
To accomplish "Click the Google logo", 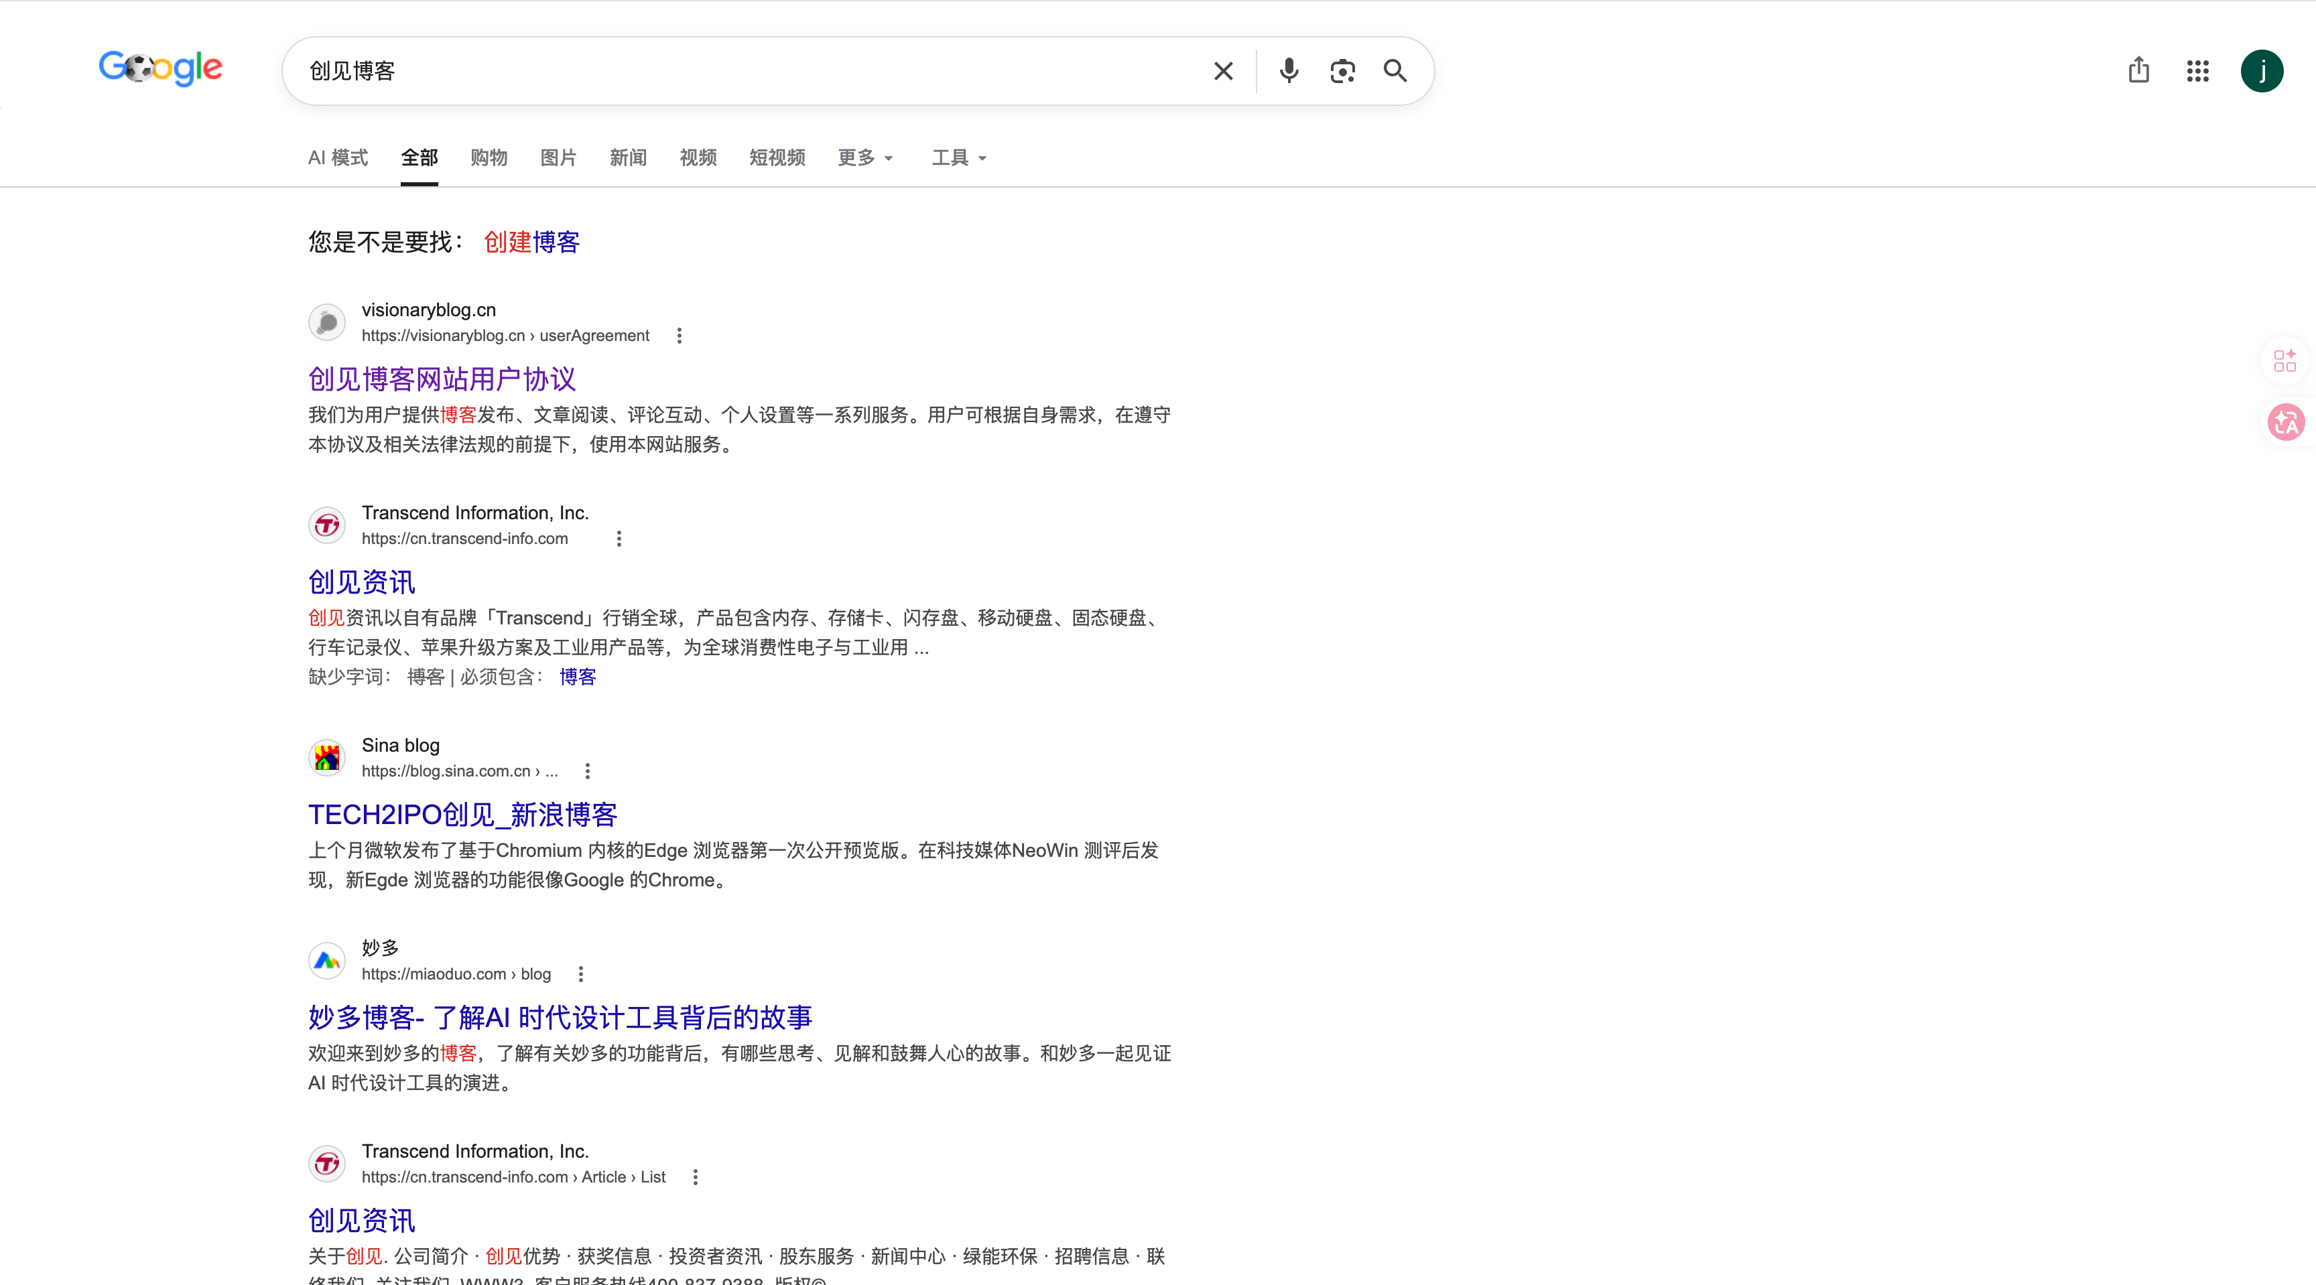I will pos(160,68).
